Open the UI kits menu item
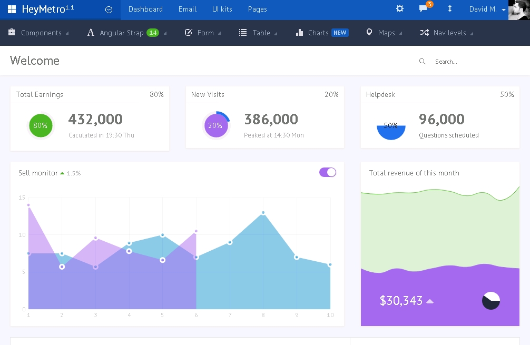The height and width of the screenshot is (345, 530). [222, 9]
